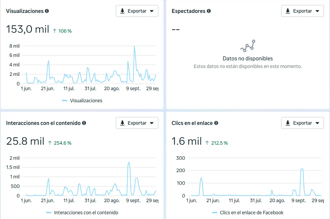
Task: Click Exportar label in Visualizaciones card
Action: (137, 11)
